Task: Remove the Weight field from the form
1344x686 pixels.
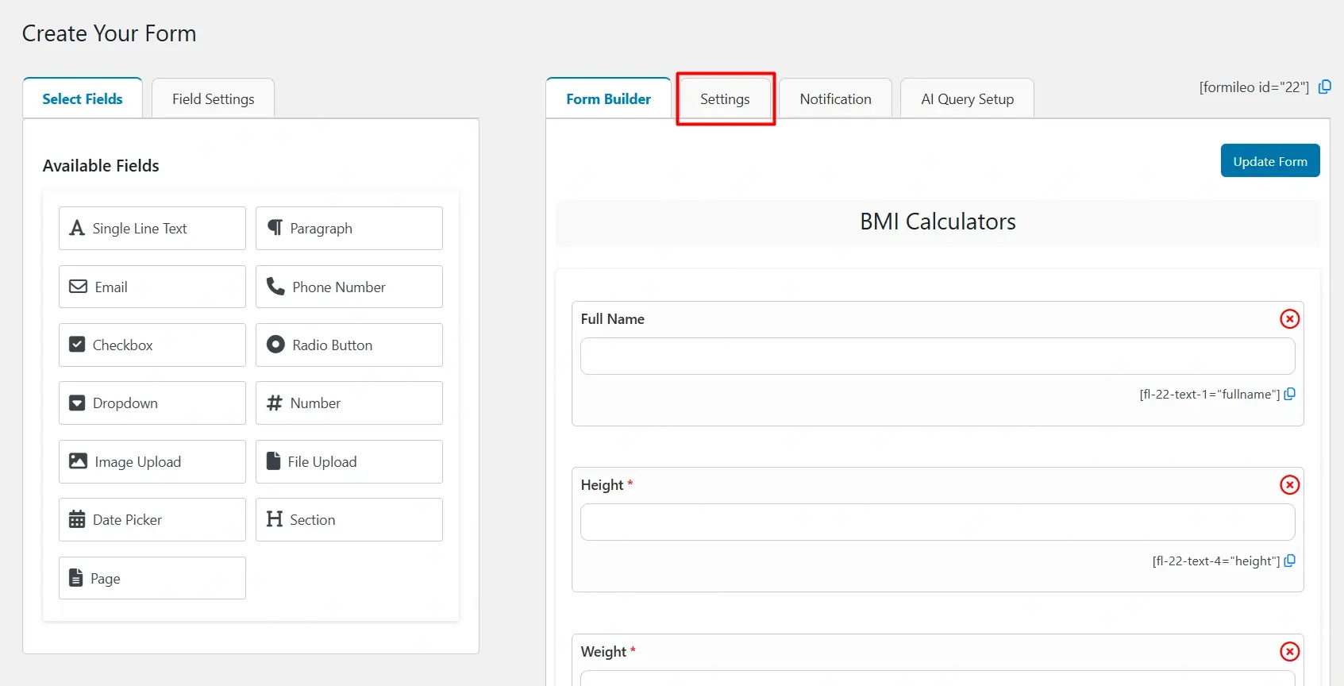Action: (x=1289, y=652)
